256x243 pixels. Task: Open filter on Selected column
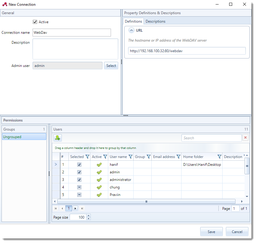click(x=87, y=157)
